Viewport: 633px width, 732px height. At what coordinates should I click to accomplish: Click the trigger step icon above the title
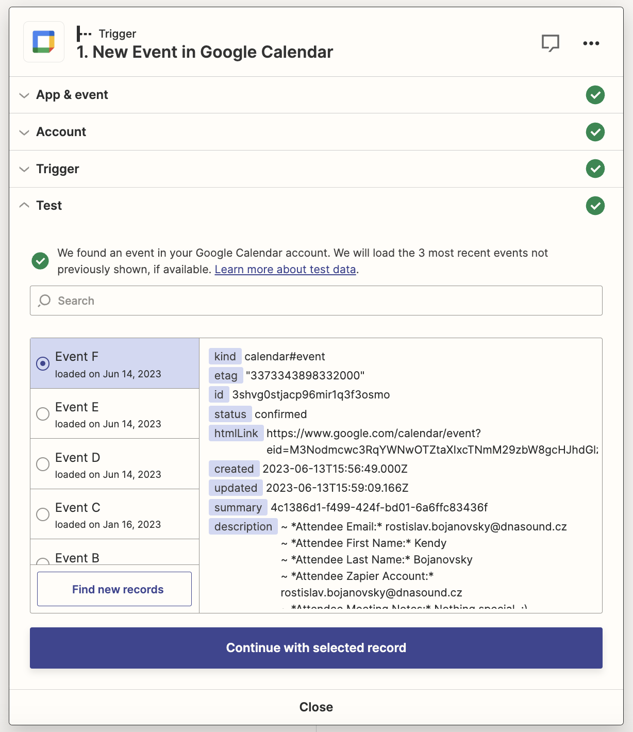84,34
